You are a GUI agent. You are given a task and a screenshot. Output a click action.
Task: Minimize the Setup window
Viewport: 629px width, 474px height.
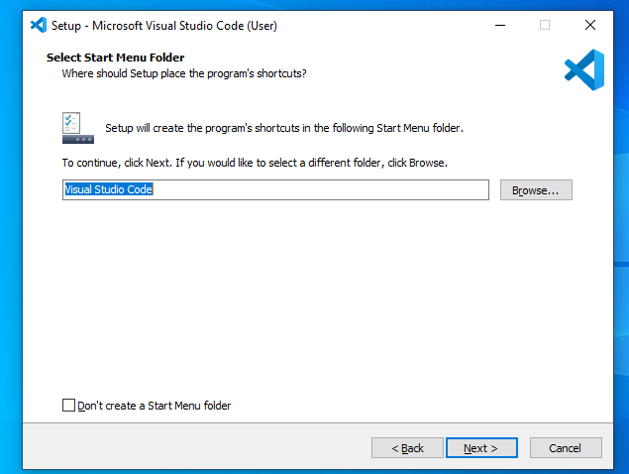[500, 26]
